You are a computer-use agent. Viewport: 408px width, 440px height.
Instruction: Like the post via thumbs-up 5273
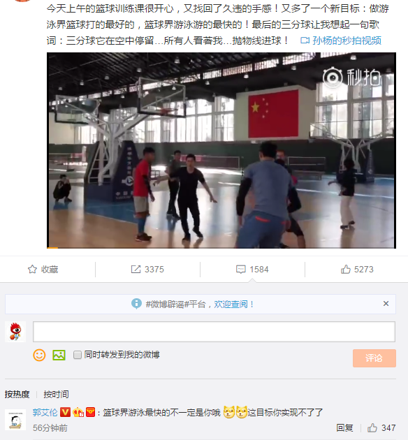346,270
